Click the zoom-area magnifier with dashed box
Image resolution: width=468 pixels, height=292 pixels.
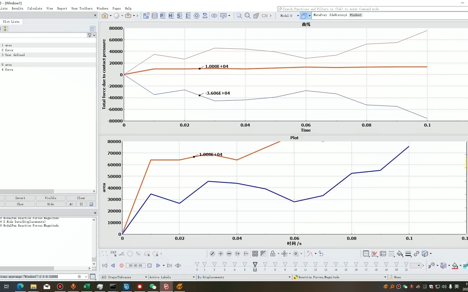click(x=239, y=16)
